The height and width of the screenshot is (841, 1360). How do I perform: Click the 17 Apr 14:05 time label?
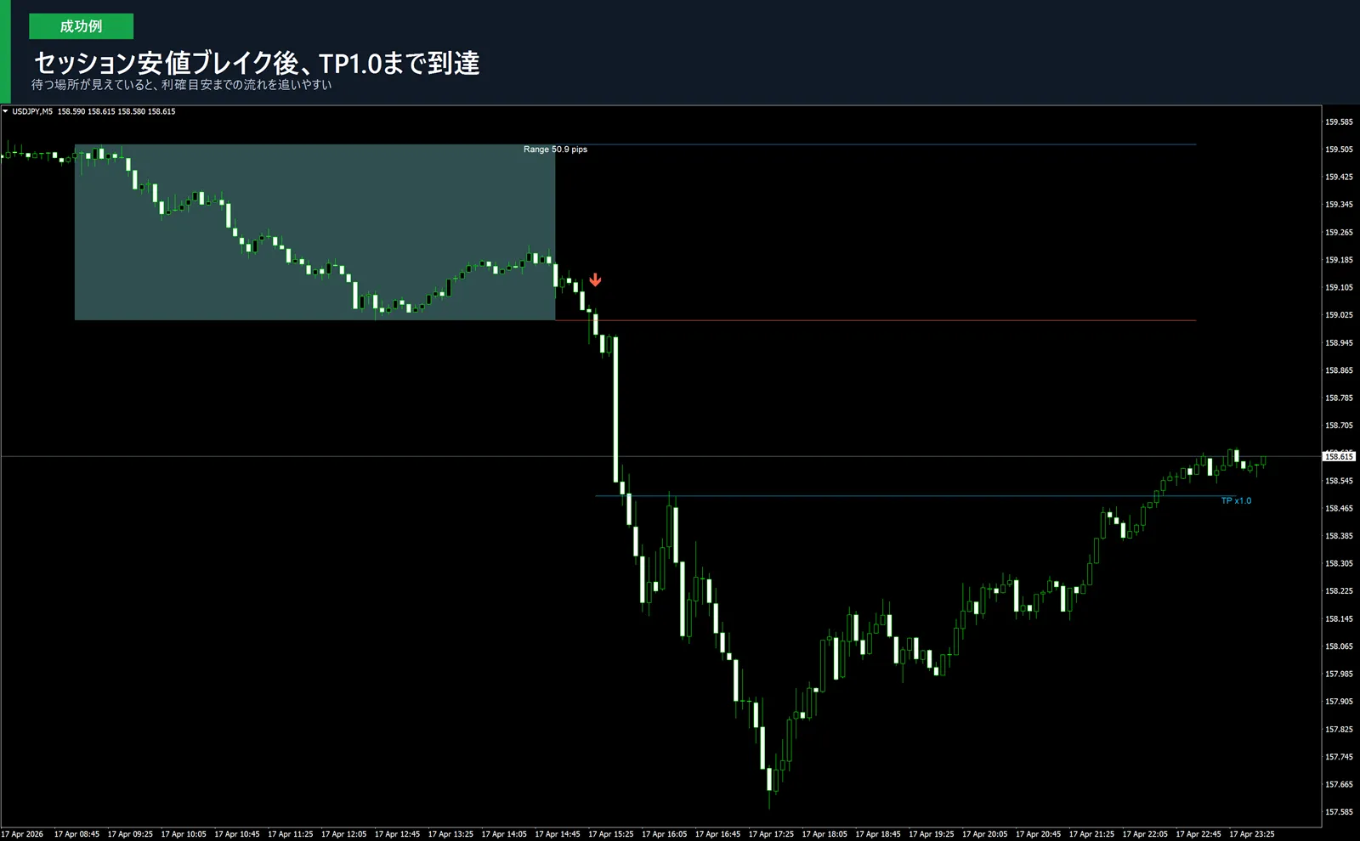coord(504,834)
